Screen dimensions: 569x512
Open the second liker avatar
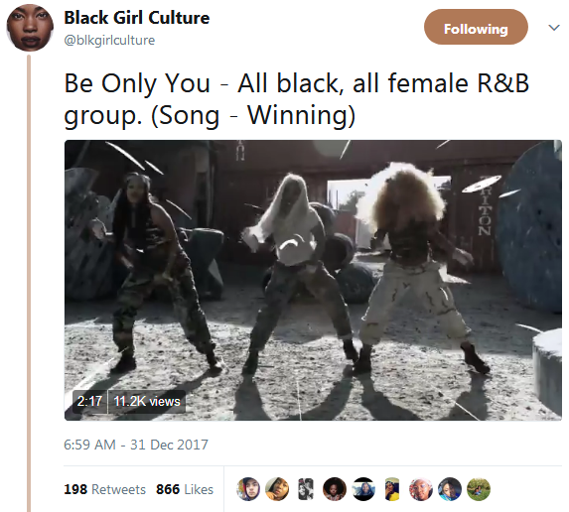277,489
